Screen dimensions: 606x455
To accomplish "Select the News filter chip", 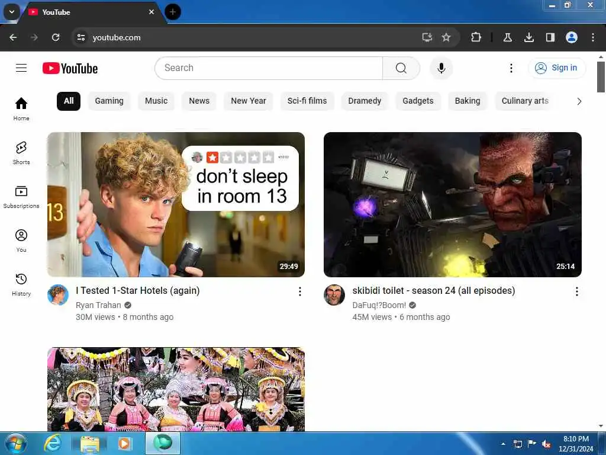I will coord(199,101).
